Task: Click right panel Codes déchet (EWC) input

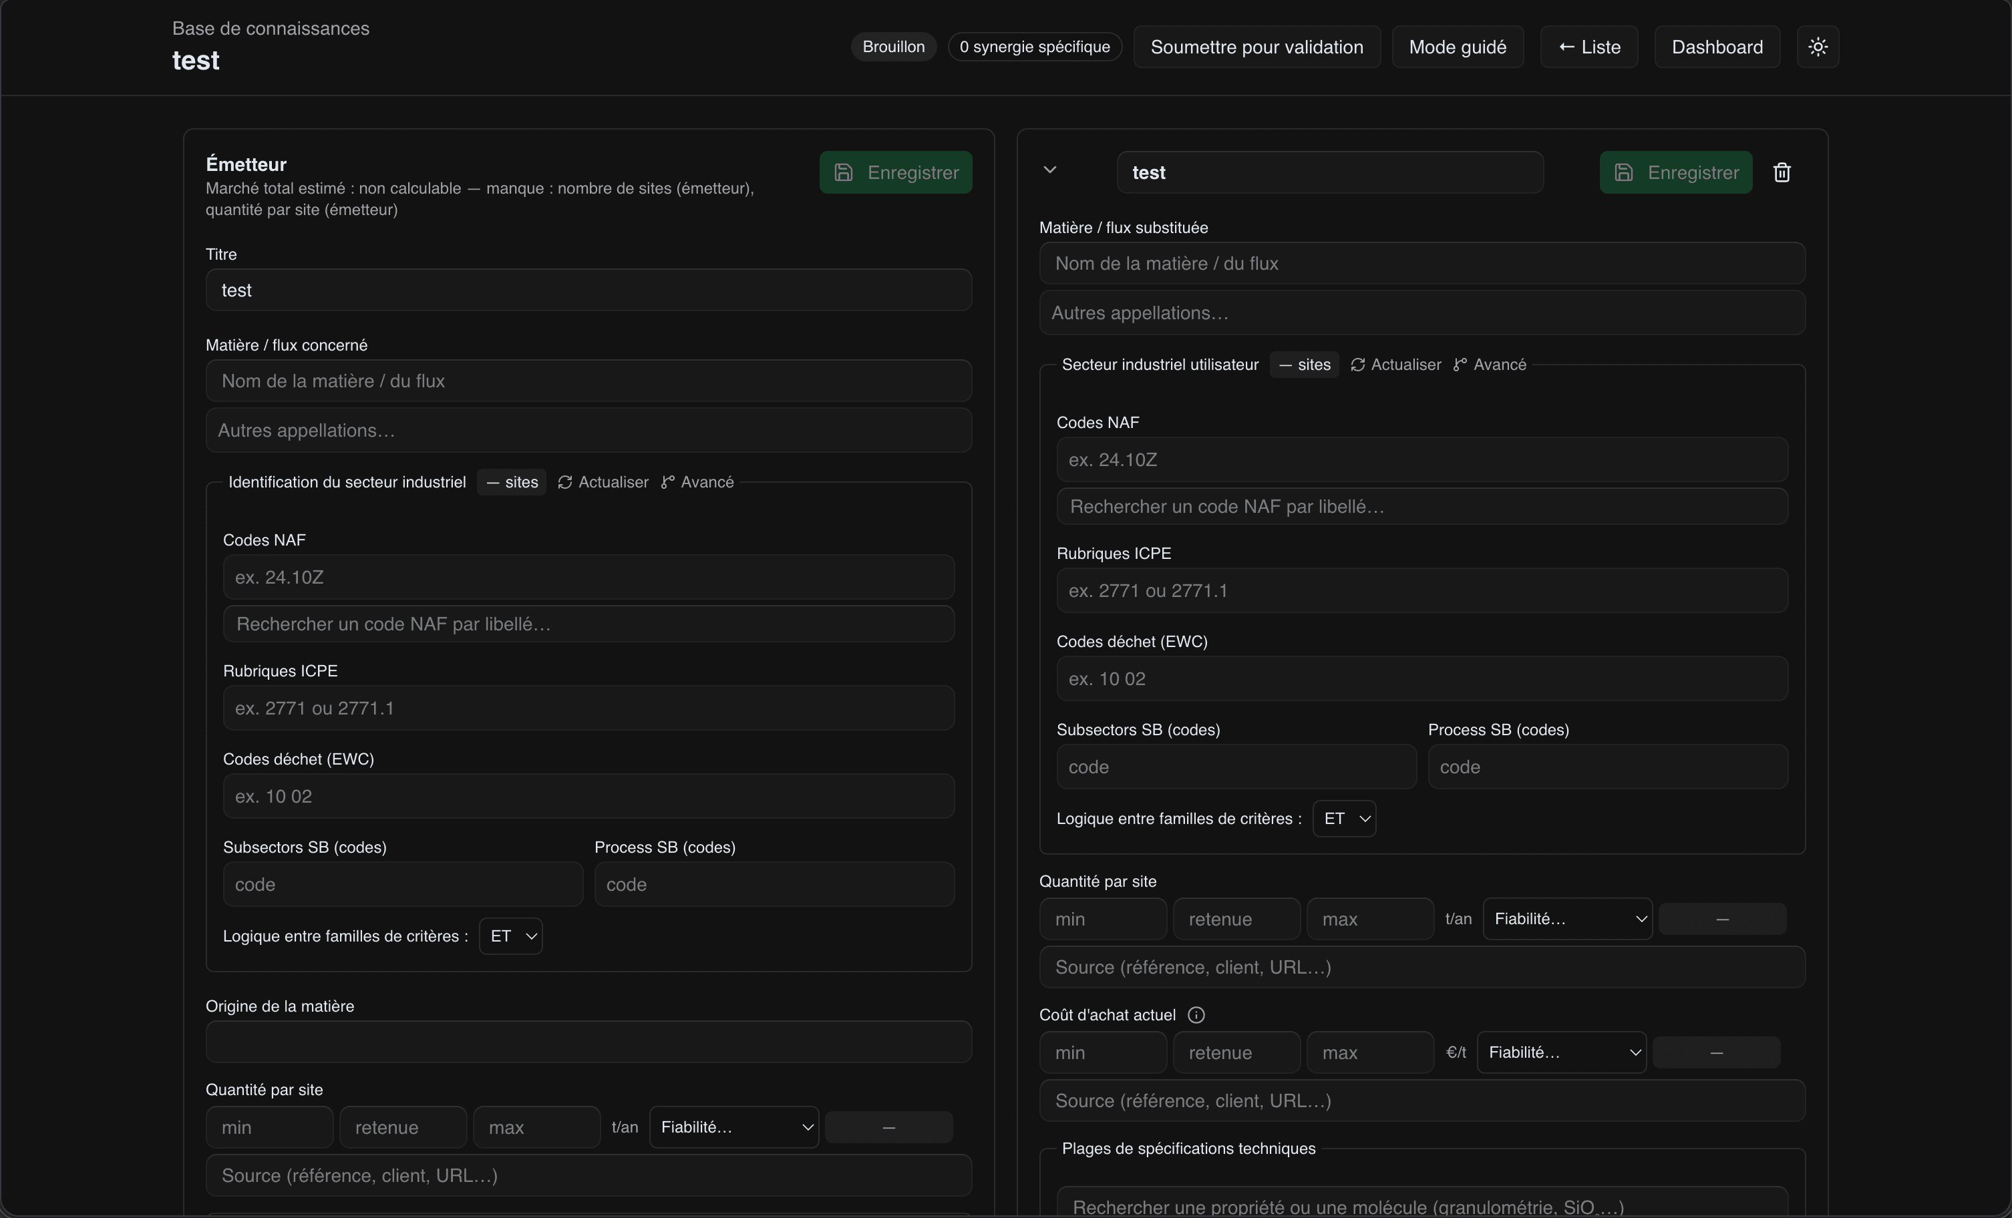Action: click(1422, 678)
